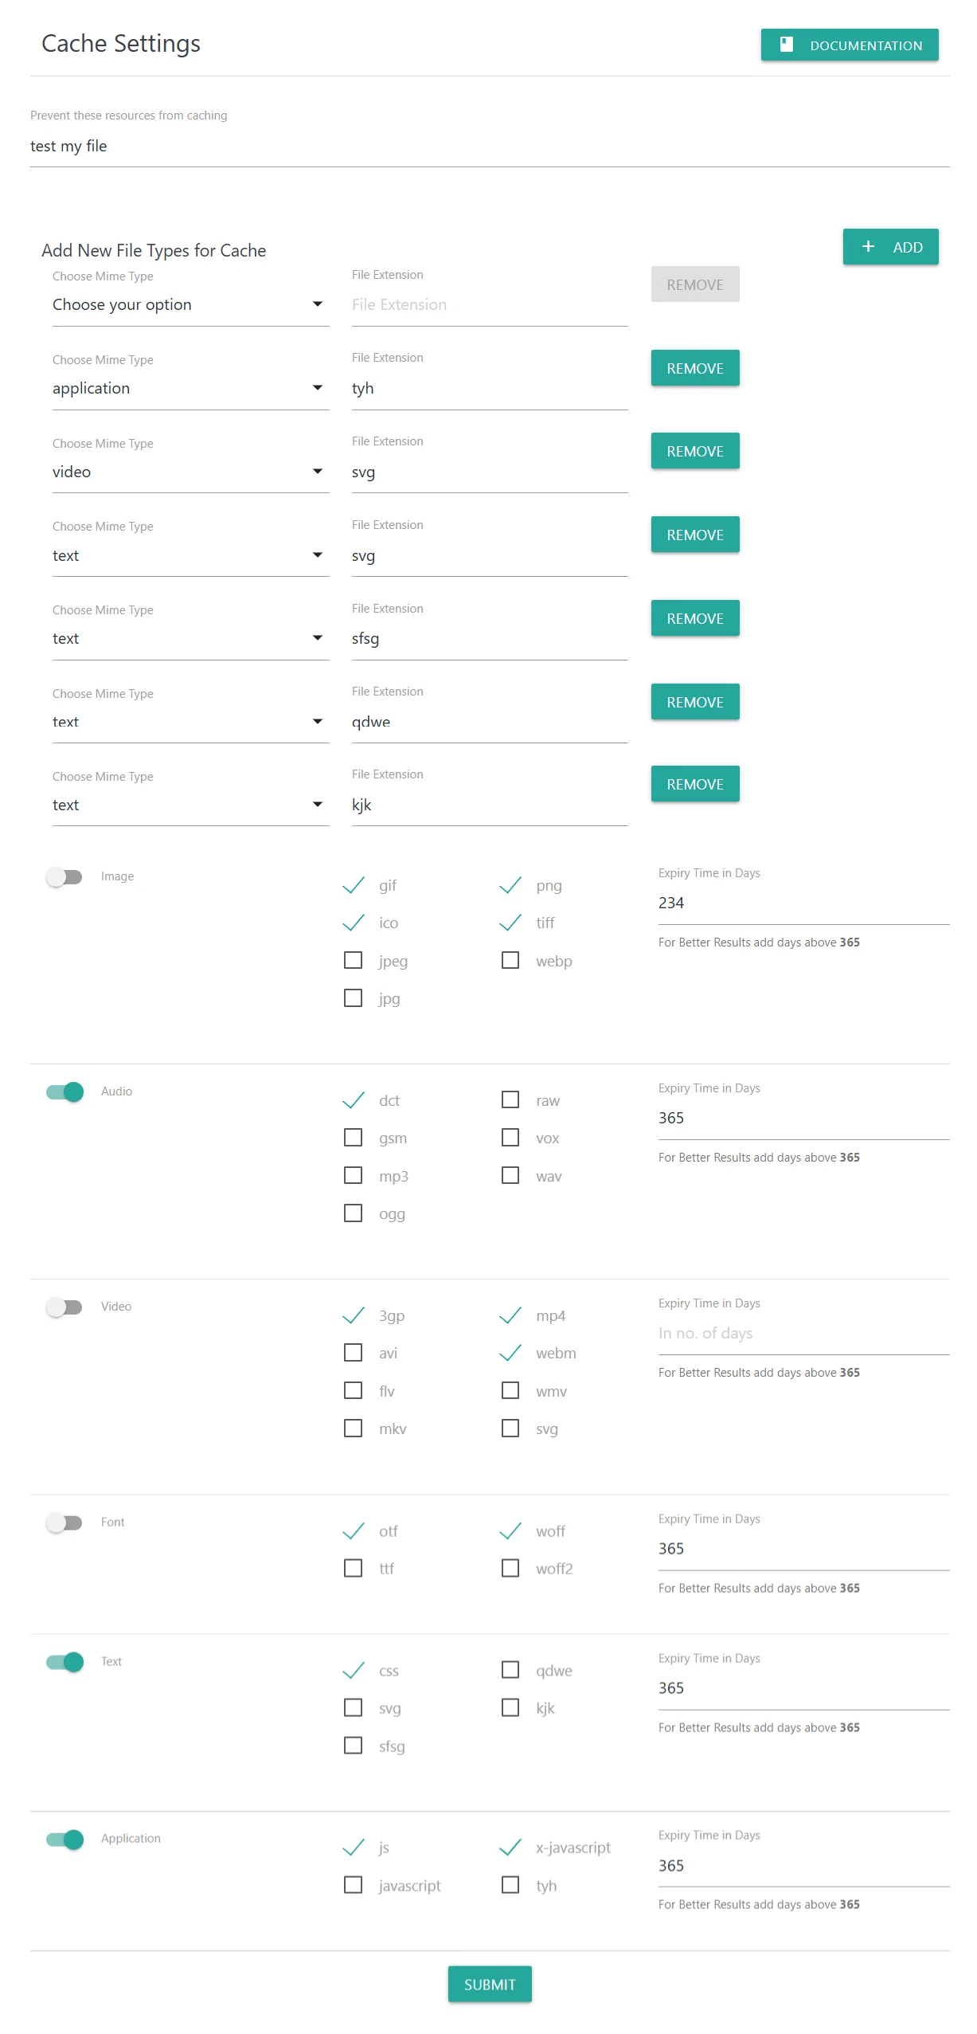Remove the kjk file extension row
Image resolution: width=977 pixels, height=2034 pixels.
pos(694,784)
